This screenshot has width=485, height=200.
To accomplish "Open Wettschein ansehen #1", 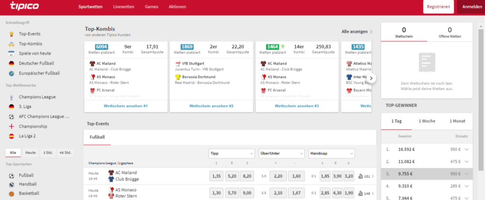I will tap(126, 106).
